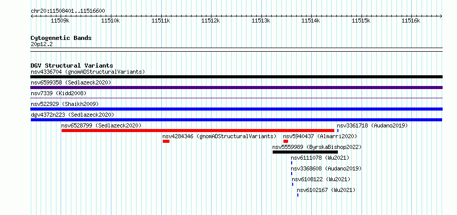Click the short red nsv4284346 bar

pyautogui.click(x=166, y=141)
